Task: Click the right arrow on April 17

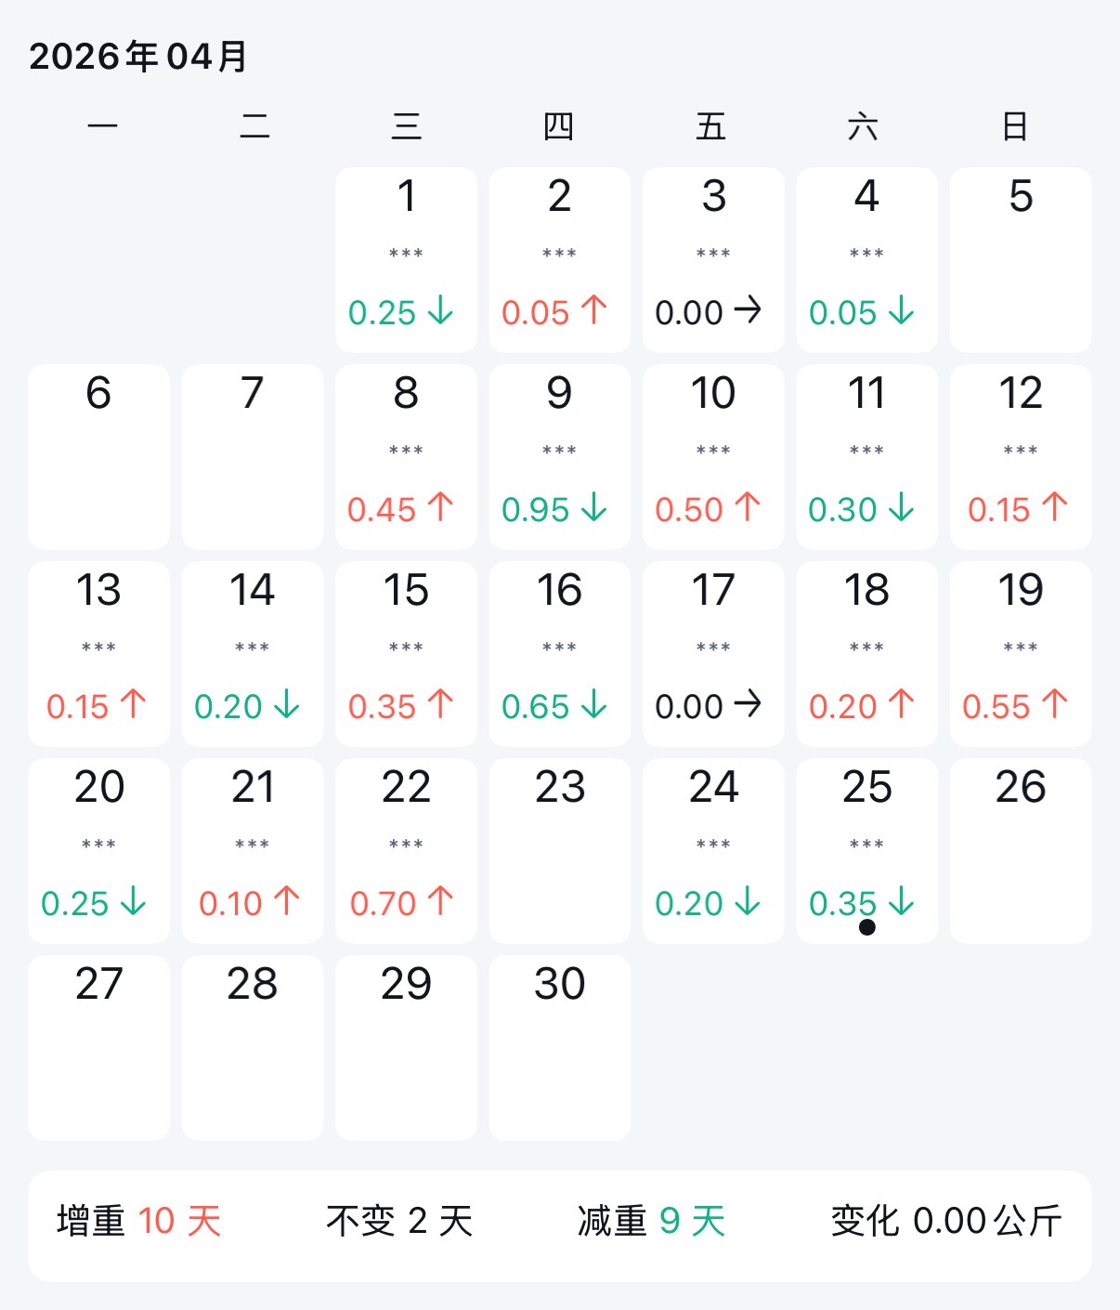Action: click(748, 704)
